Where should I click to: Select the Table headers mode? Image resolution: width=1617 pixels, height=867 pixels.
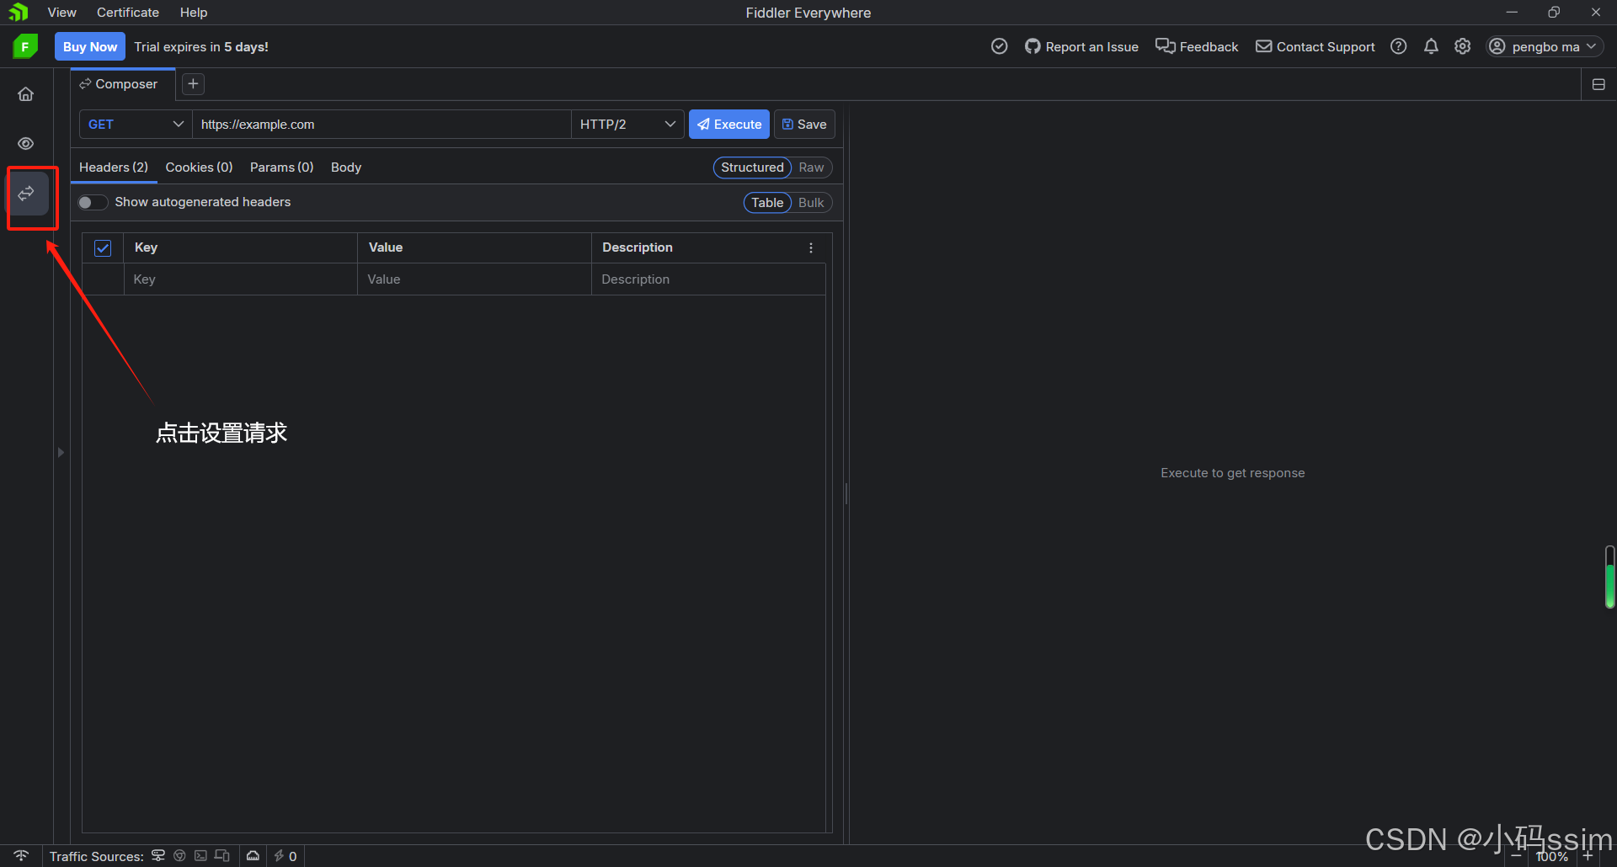[767, 203]
